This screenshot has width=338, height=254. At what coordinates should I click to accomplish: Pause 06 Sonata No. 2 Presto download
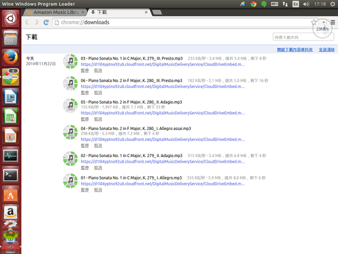(x=84, y=93)
